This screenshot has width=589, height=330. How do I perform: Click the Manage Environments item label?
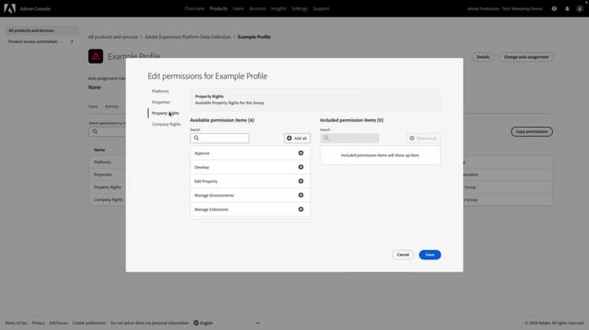point(214,195)
